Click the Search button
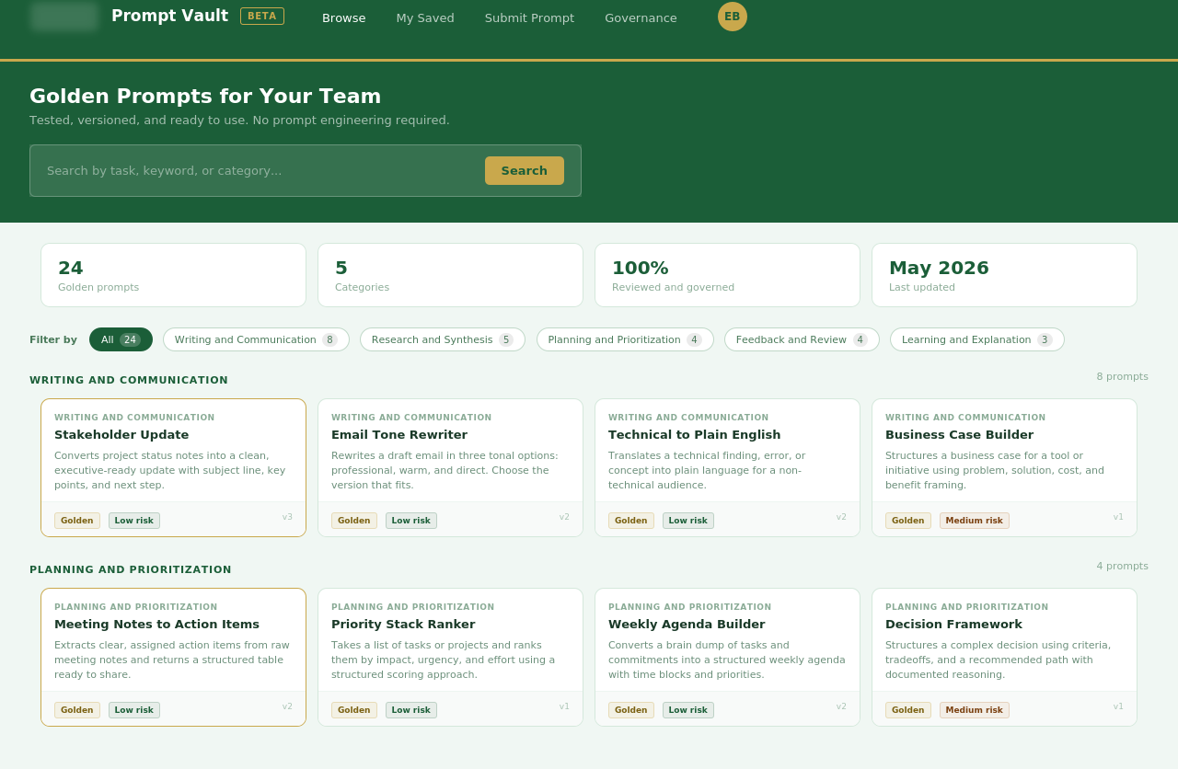Screen dimensions: 1178x769 525,170
